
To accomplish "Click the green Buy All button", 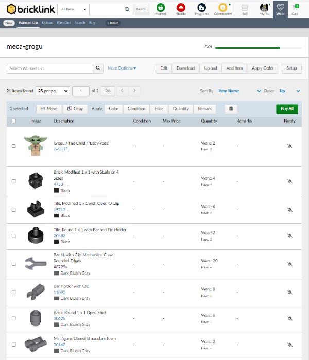I will [287, 109].
